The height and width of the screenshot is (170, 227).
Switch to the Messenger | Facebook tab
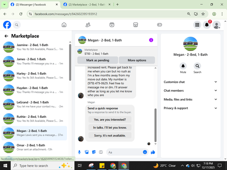click(35, 5)
